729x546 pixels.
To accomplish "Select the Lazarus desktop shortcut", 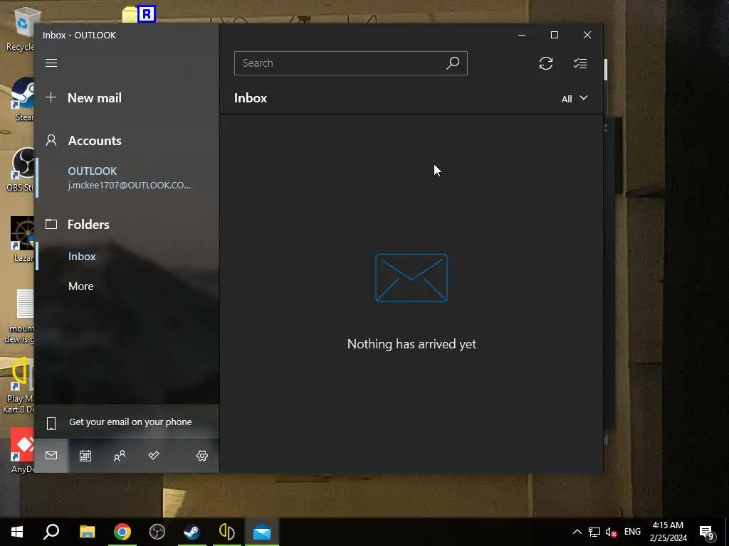I will [x=22, y=240].
